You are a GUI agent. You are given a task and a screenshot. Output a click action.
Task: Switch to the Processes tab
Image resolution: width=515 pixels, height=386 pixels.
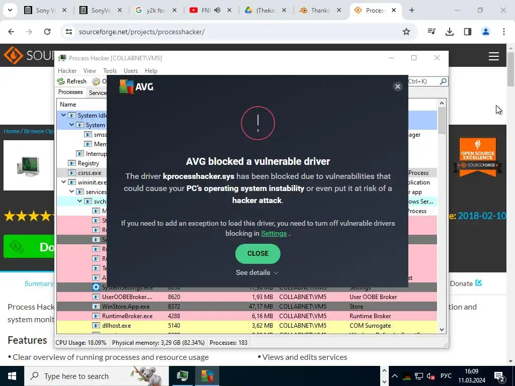click(70, 92)
